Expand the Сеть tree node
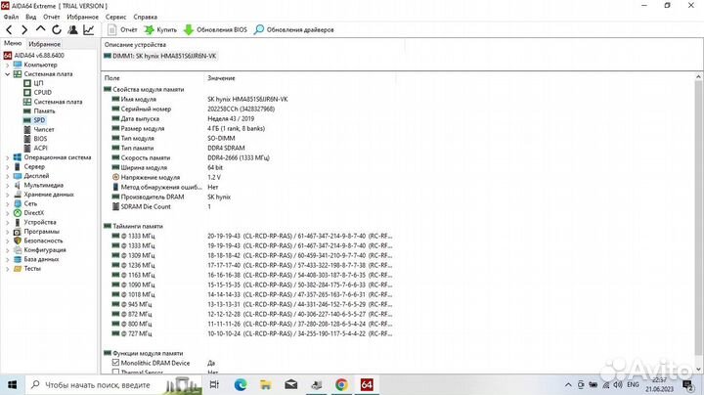704x395 pixels. point(7,203)
